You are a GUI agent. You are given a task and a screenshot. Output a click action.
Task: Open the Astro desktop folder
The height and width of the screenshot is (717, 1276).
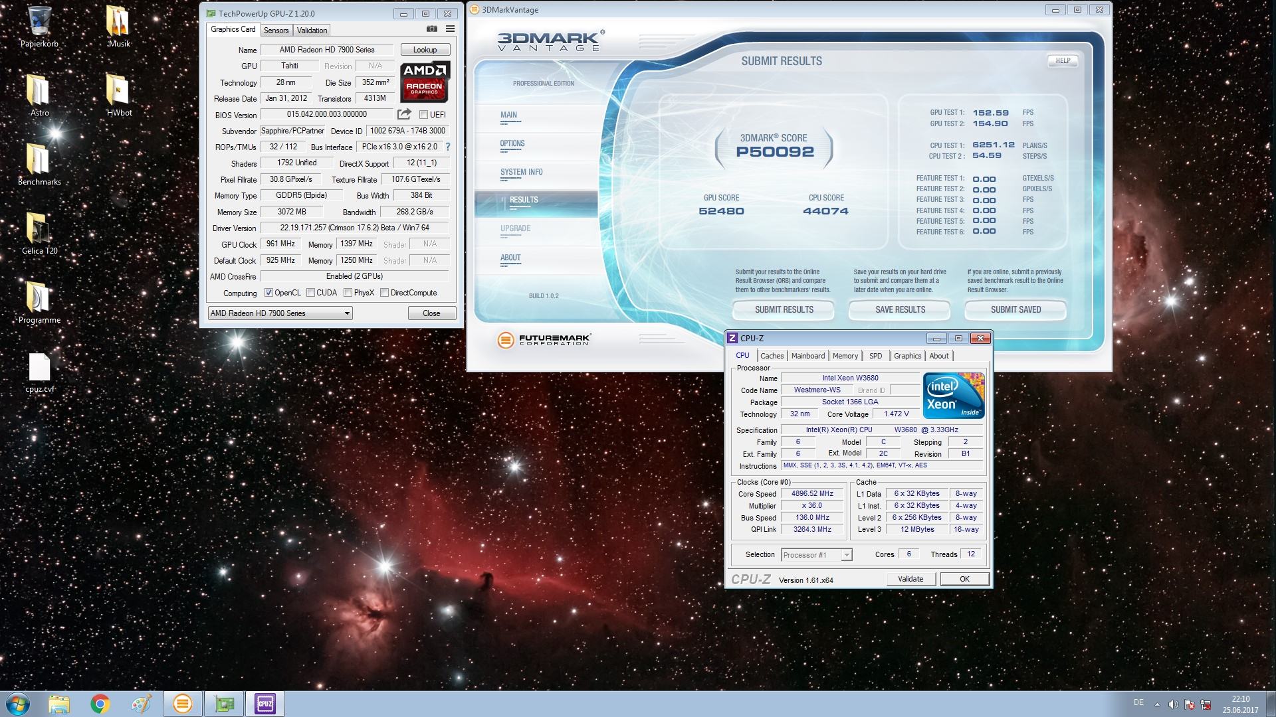coord(39,95)
